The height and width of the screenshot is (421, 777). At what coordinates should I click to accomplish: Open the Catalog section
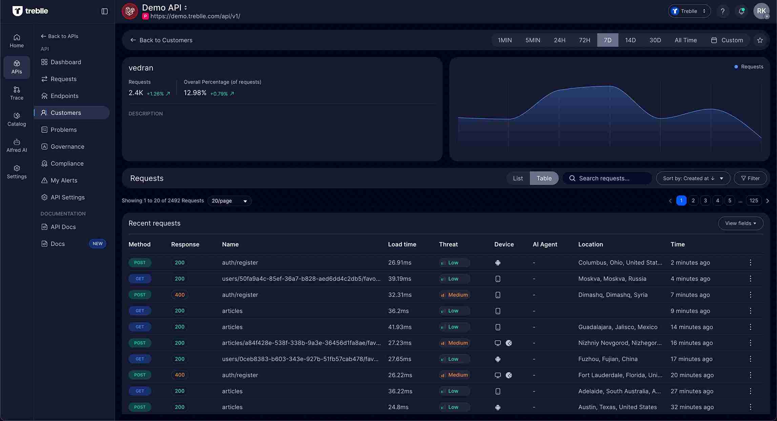pos(16,119)
